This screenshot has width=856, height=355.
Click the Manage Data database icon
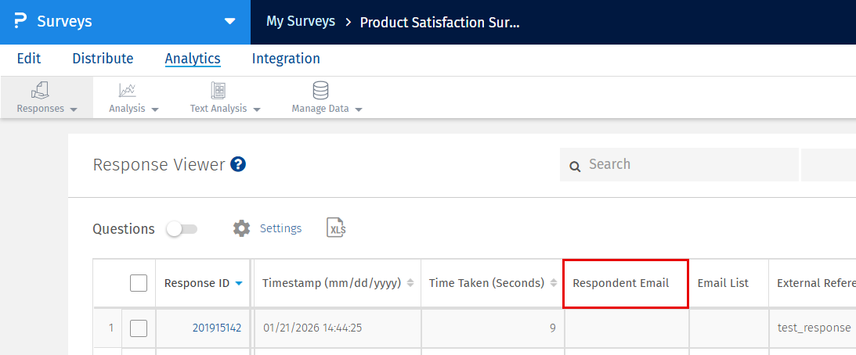[x=320, y=91]
